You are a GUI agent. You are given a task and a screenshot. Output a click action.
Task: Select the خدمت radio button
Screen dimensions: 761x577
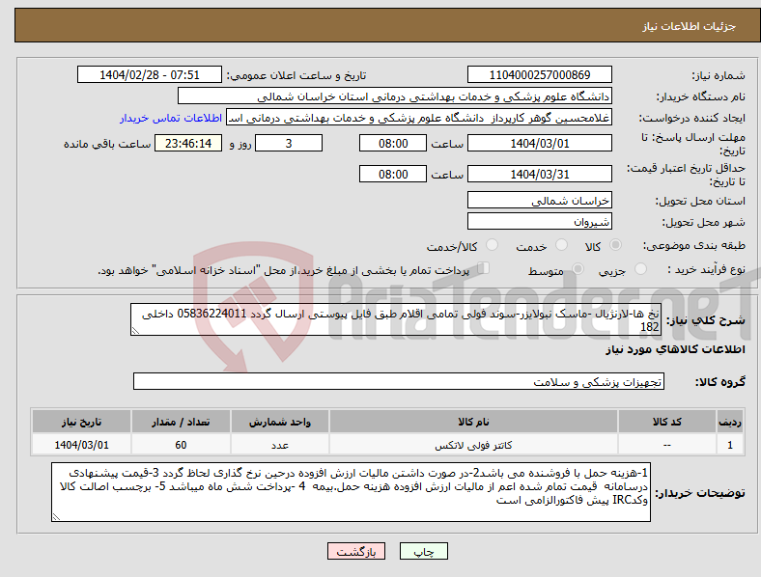click(561, 245)
